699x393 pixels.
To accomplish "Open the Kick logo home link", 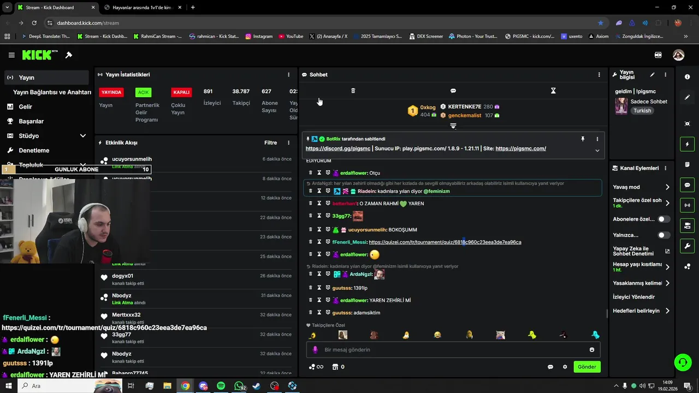I will [40, 55].
